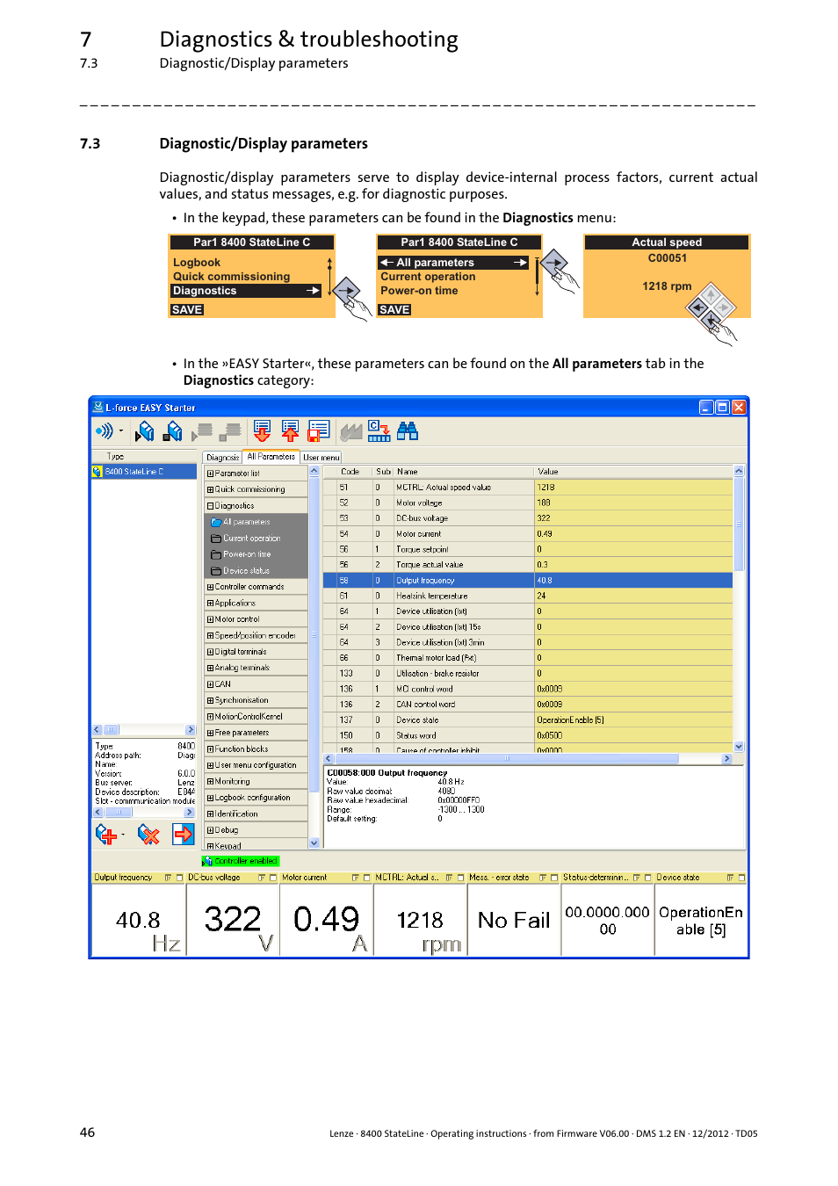Toggle checkbox on MCTRL Actual speed tile

(x=460, y=878)
